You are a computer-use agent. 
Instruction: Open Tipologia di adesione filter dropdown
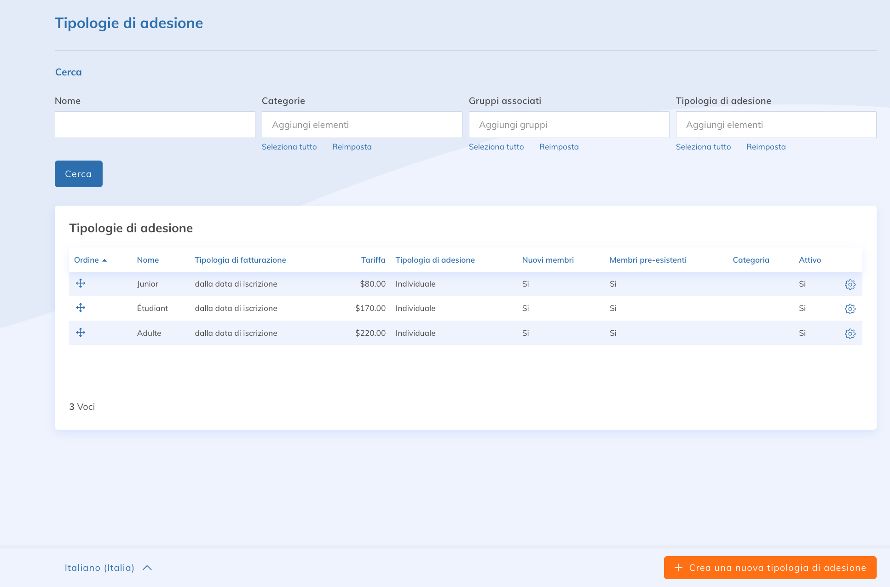tap(776, 125)
